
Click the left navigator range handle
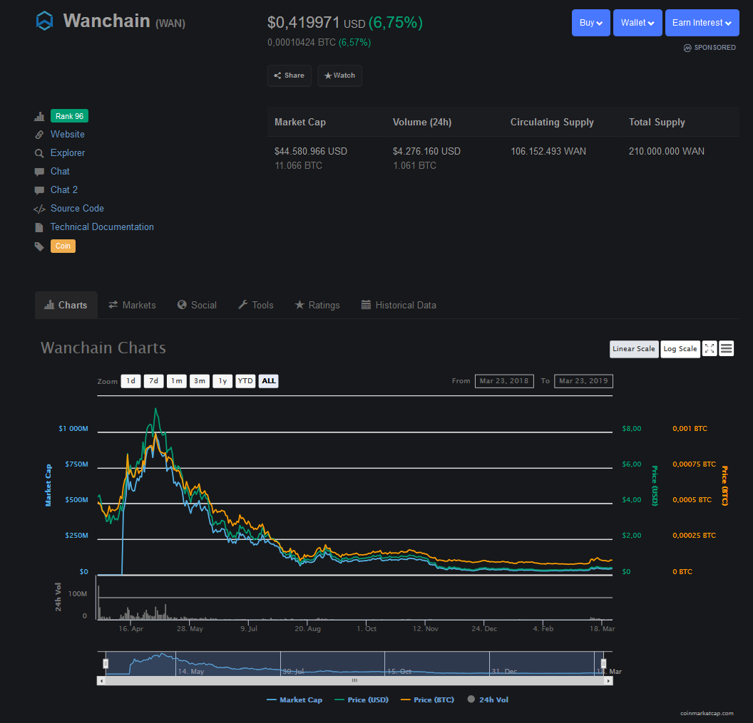click(106, 663)
